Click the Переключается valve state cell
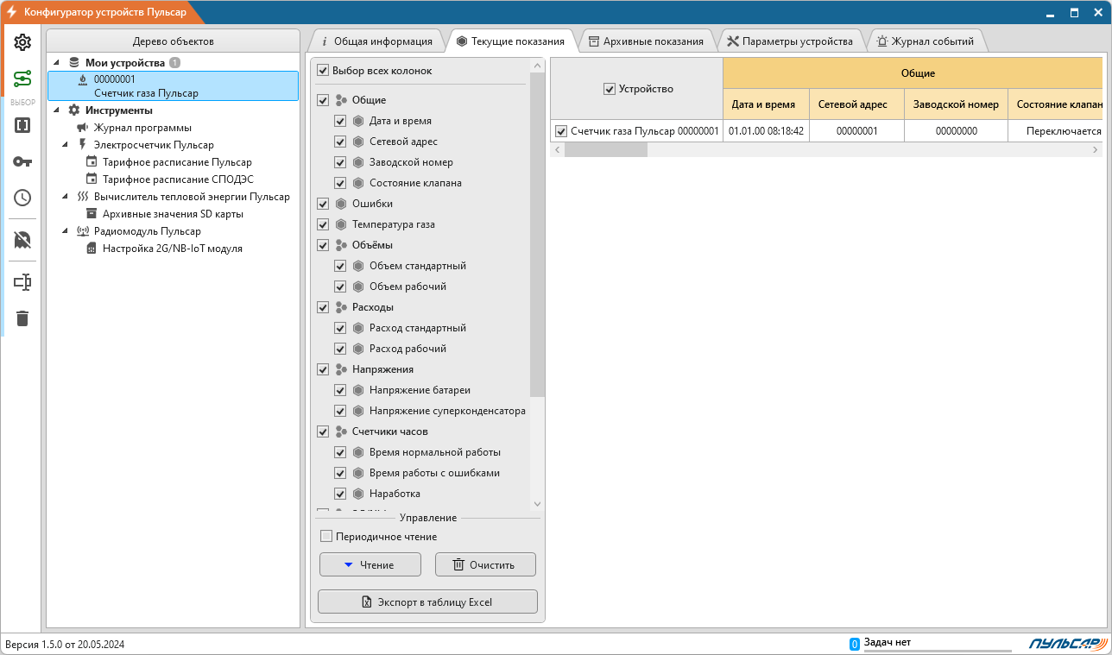Image resolution: width=1112 pixels, height=655 pixels. (x=1056, y=131)
